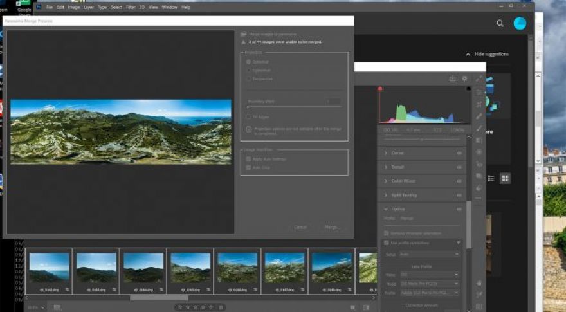Click Hide suggestions link
The height and width of the screenshot is (312, 566).
pyautogui.click(x=491, y=54)
